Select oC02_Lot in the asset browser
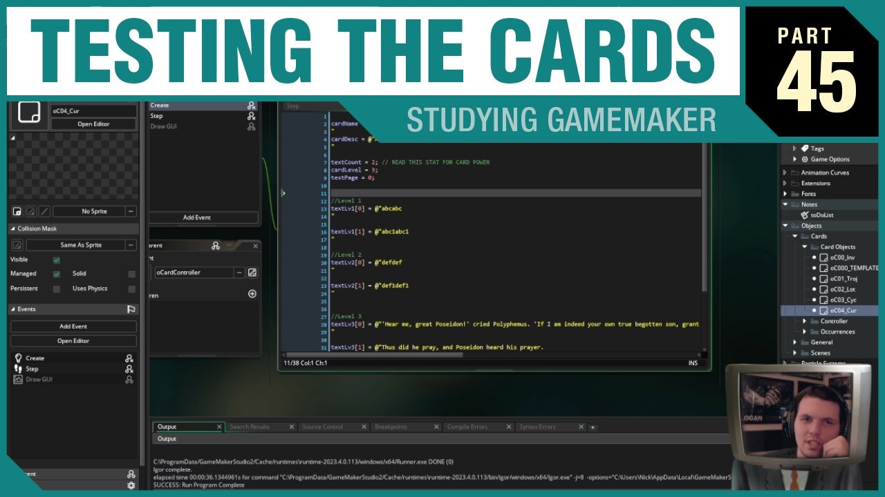 (x=842, y=289)
